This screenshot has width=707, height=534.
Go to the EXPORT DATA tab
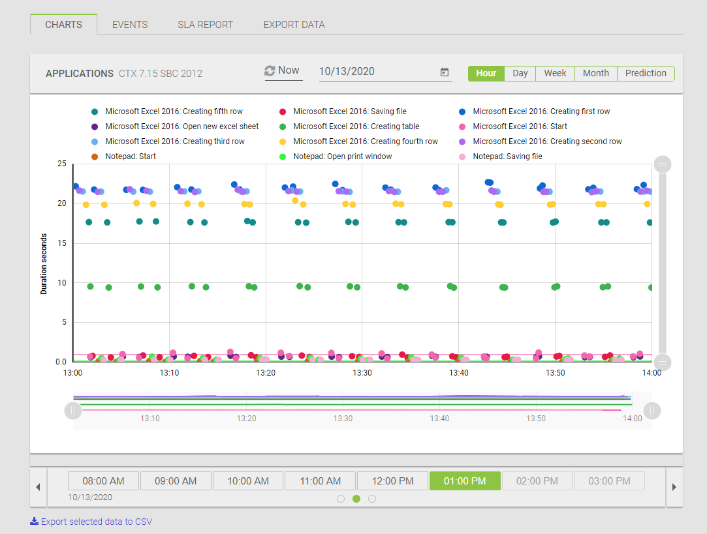click(x=294, y=25)
